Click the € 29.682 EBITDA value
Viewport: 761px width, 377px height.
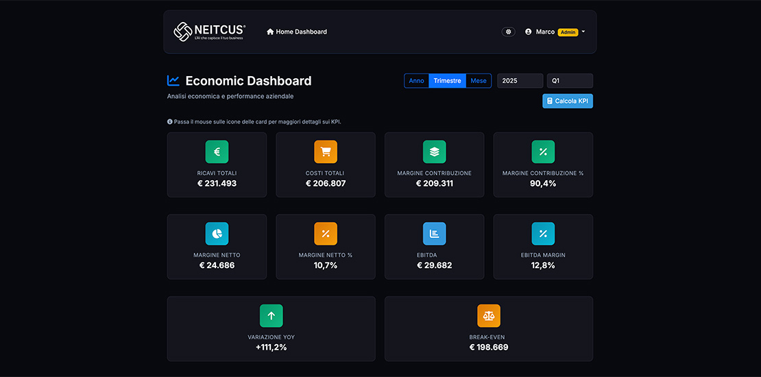pyautogui.click(x=435, y=265)
